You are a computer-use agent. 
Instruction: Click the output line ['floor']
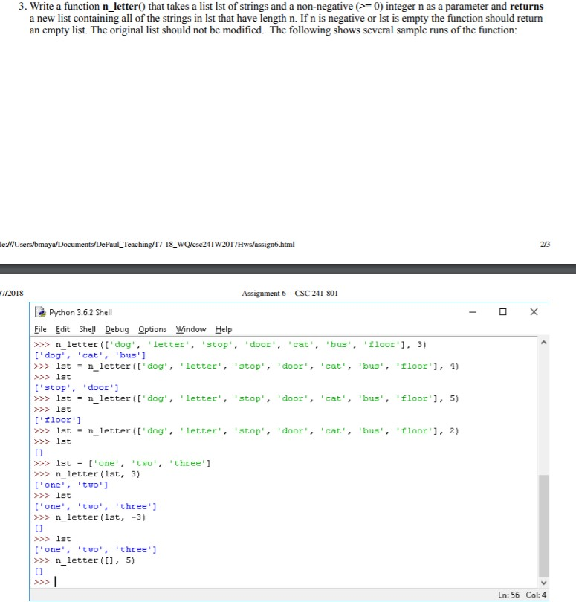[x=58, y=420]
